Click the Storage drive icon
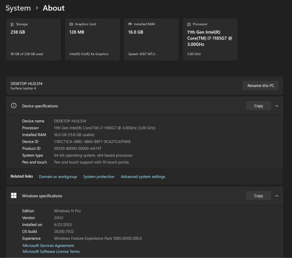This screenshot has width=292, height=258. [x=12, y=24]
